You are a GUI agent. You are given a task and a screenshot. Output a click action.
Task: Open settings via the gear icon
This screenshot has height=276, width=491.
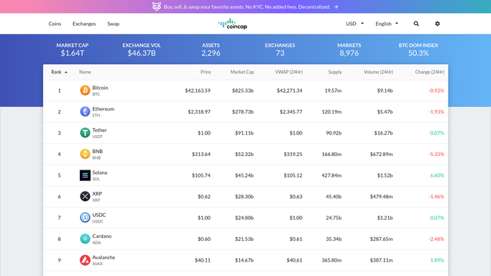click(438, 24)
